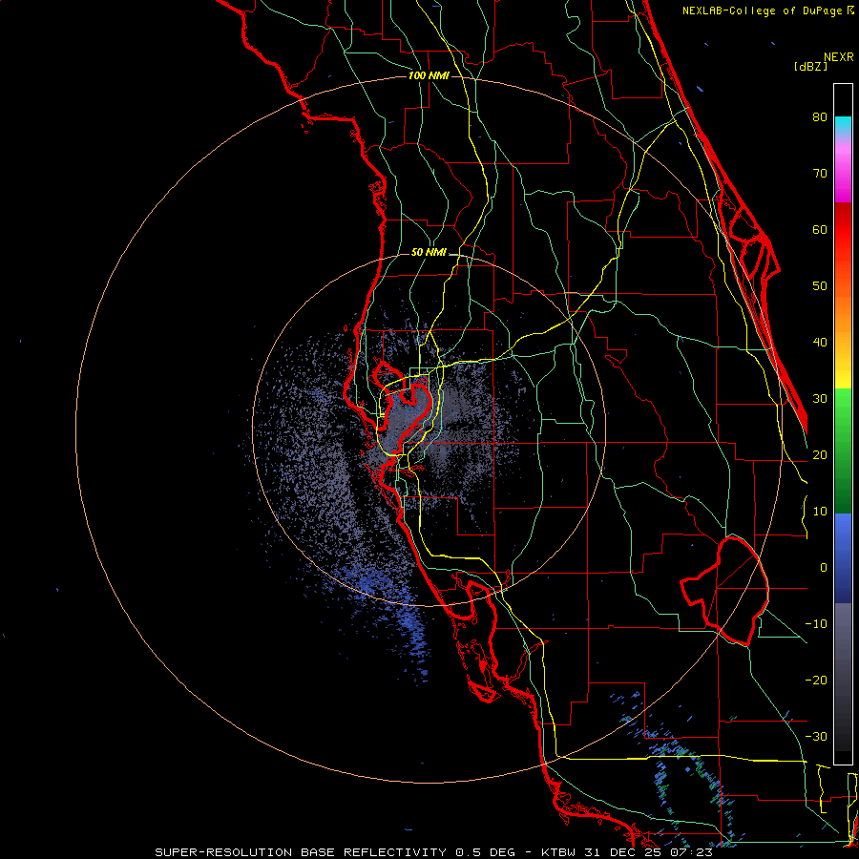The width and height of the screenshot is (859, 859).
Task: Click the 30 dBZ scale value
Action: [x=820, y=398]
